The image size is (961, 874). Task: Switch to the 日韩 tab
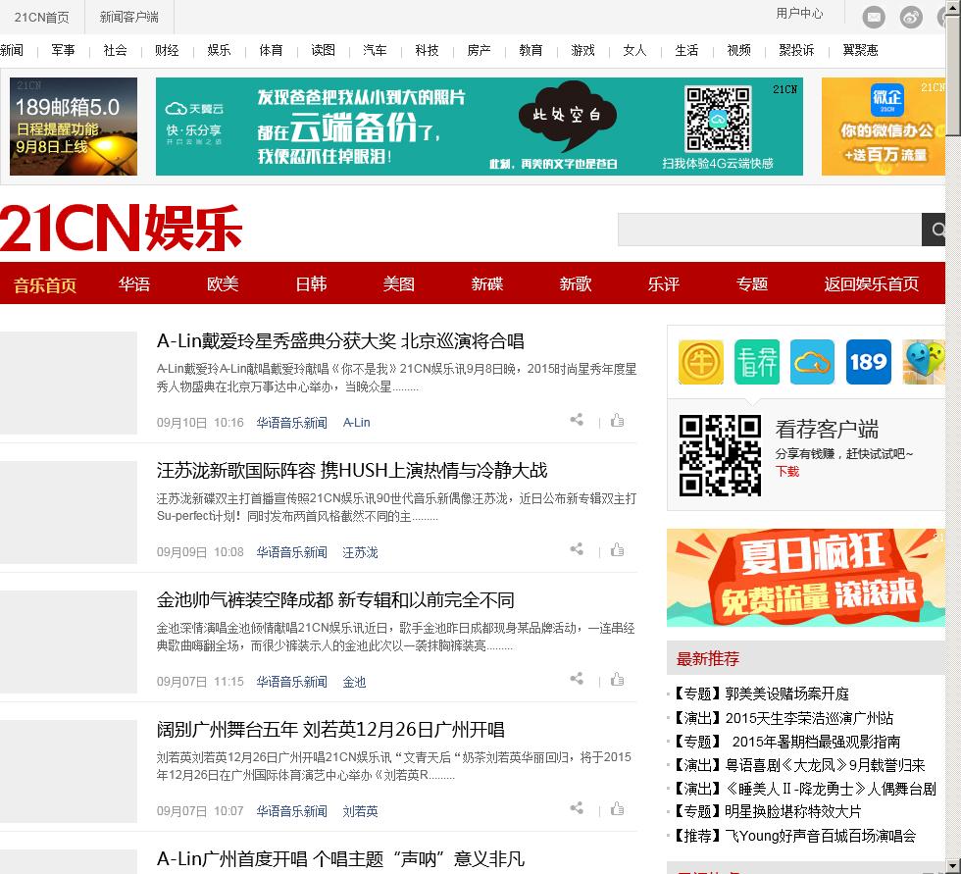[311, 283]
